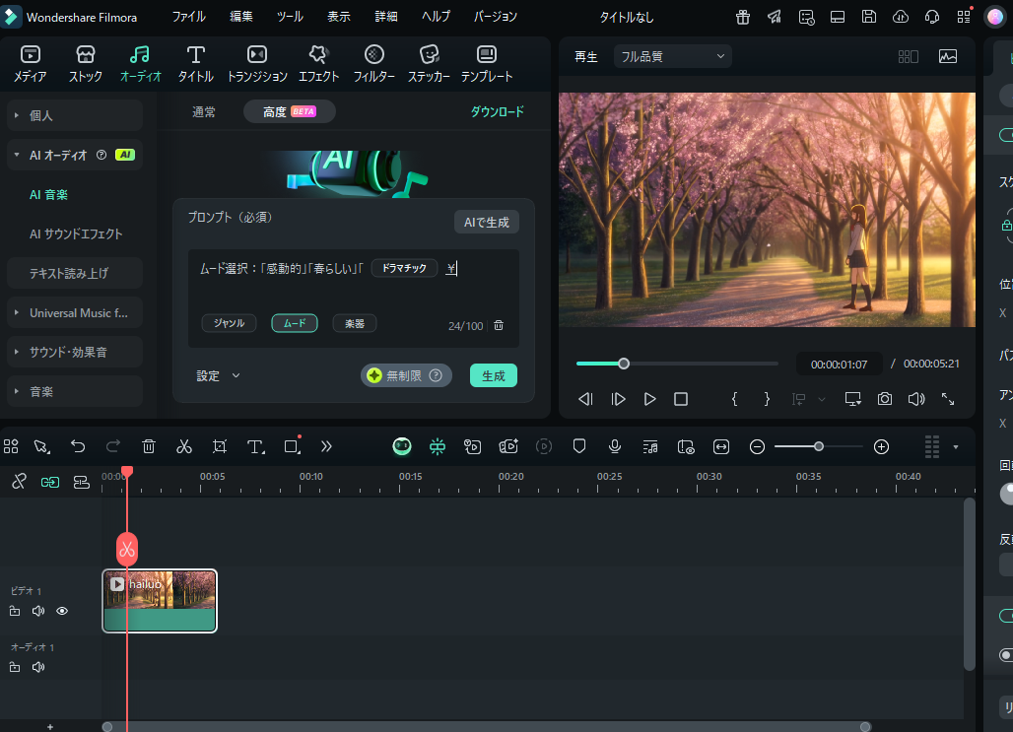Show more timeline tools double chevron

(326, 446)
